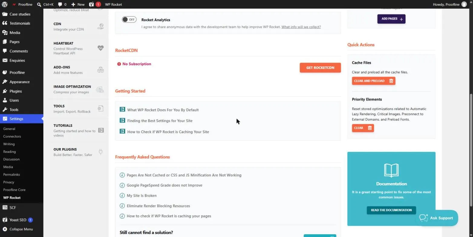Click the Documentation book icon
Viewport: 473px width, 237px height.
(x=391, y=170)
